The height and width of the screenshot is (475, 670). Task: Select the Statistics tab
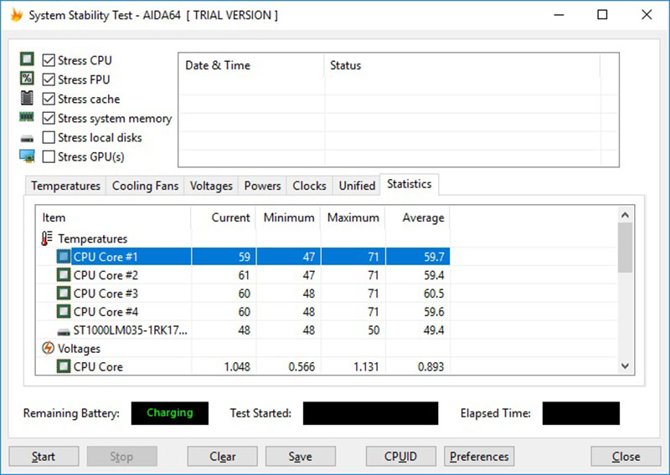coord(409,184)
